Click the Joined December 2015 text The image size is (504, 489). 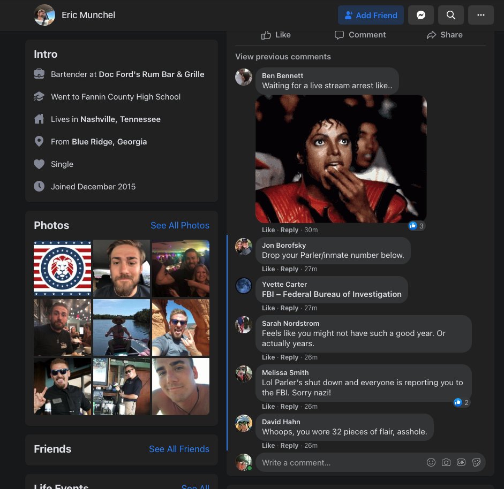[x=93, y=187]
